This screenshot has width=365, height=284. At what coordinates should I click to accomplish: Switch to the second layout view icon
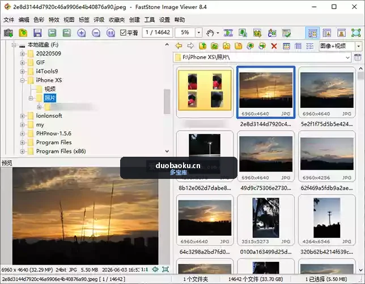(x=327, y=33)
